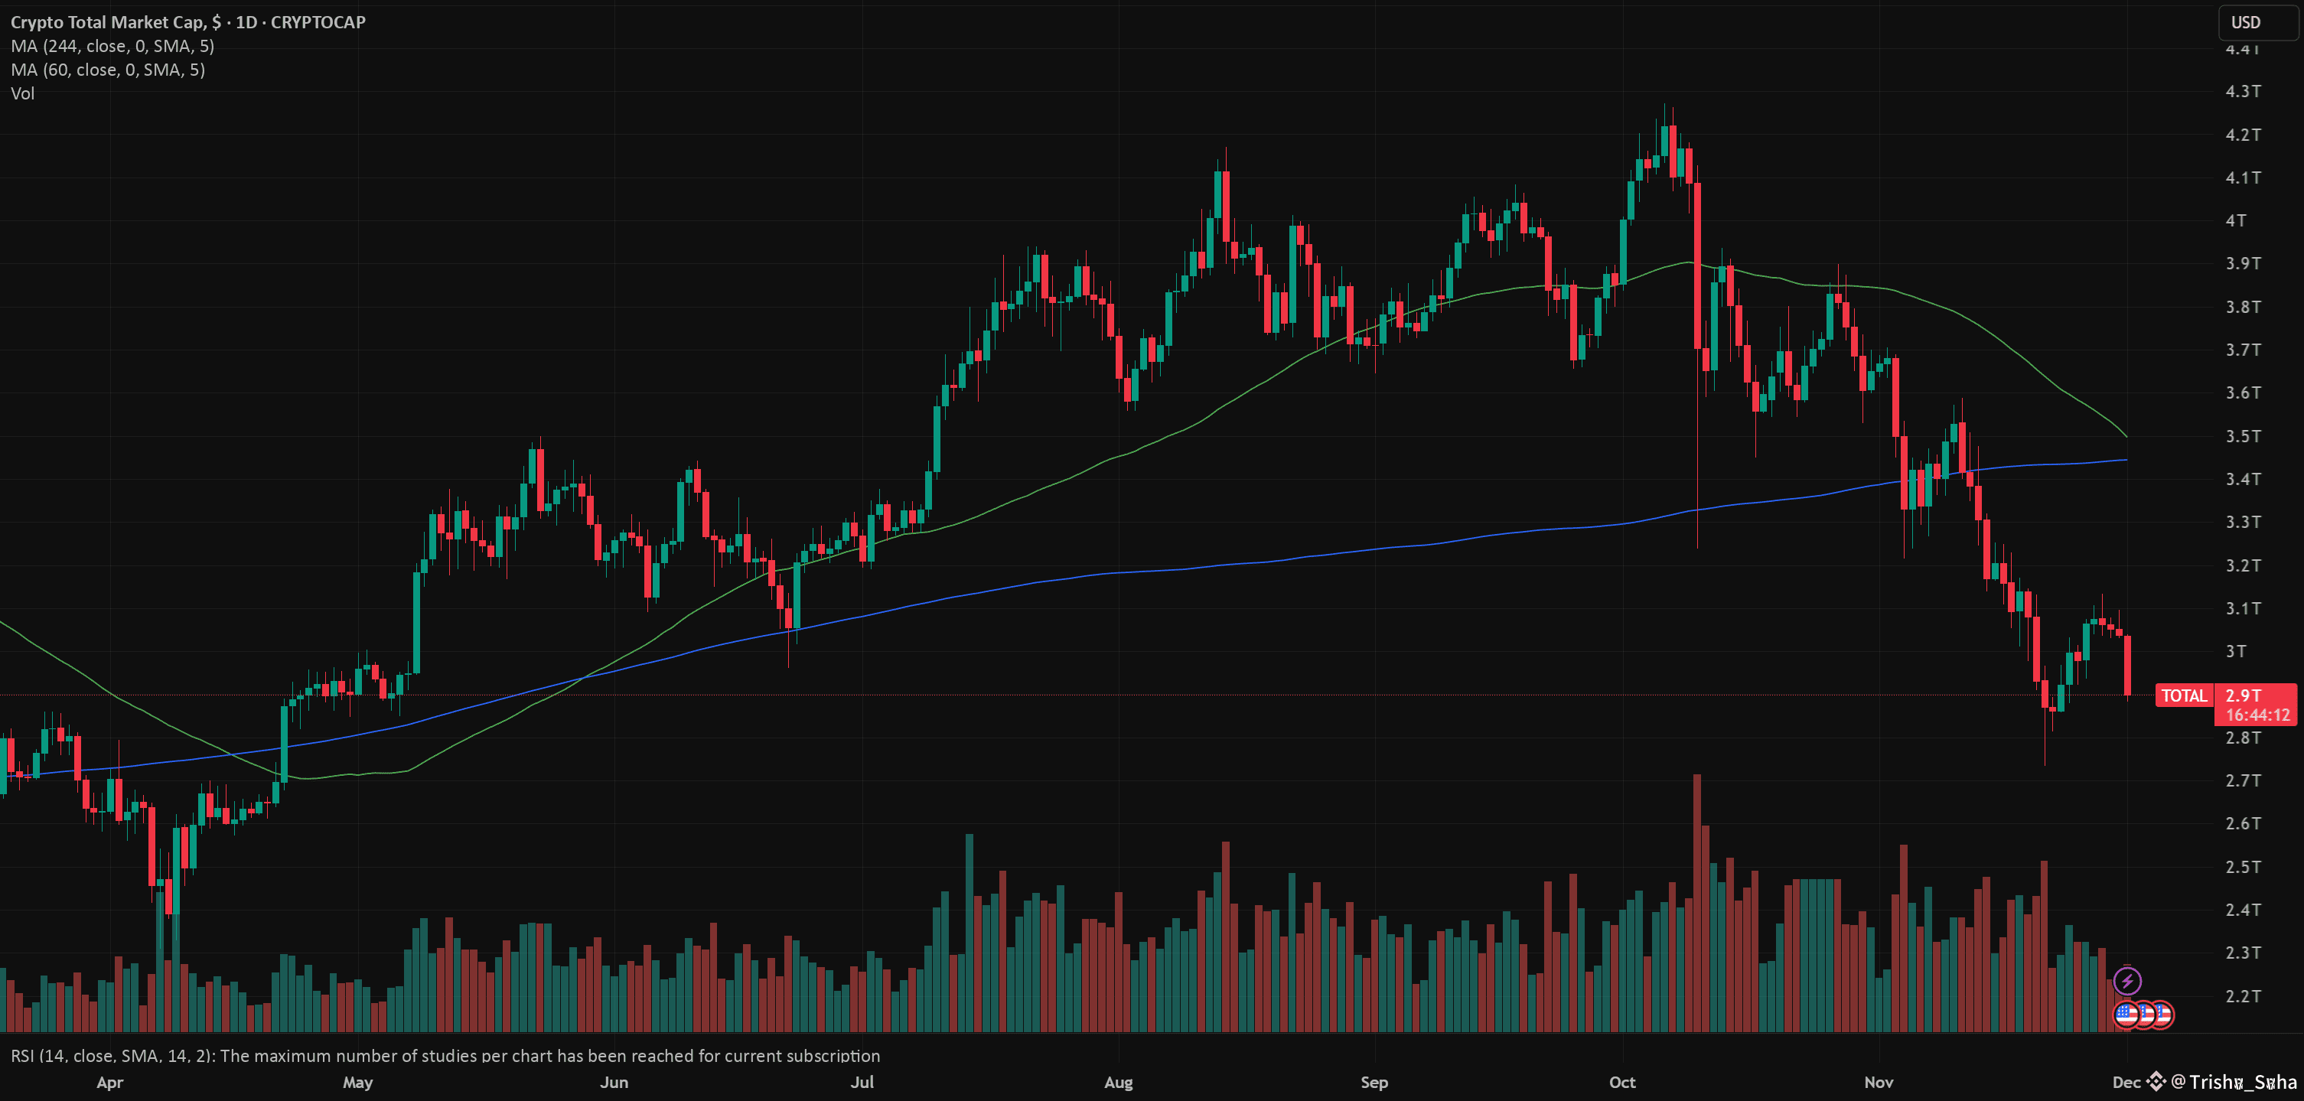Click the Vol indicator legend label
This screenshot has height=1101, width=2304.
tap(22, 93)
